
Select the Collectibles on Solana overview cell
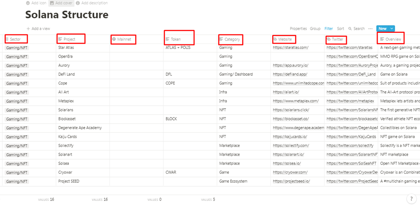click(x=399, y=128)
